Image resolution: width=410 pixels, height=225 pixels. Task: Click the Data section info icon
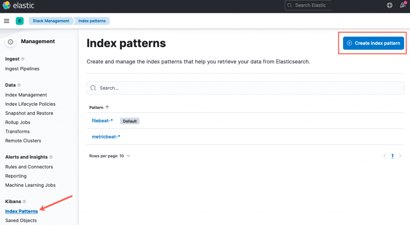point(19,85)
